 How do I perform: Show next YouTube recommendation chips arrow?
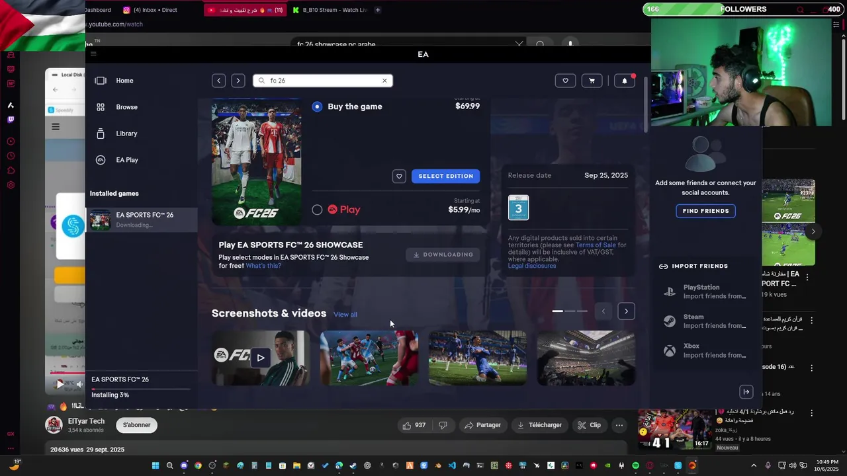coord(813,231)
